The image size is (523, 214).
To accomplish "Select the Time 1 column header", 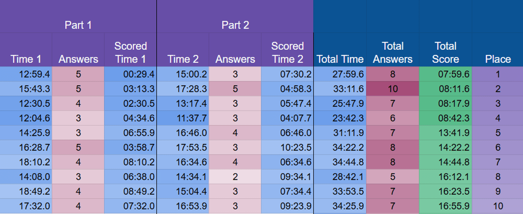I will 26,59.
